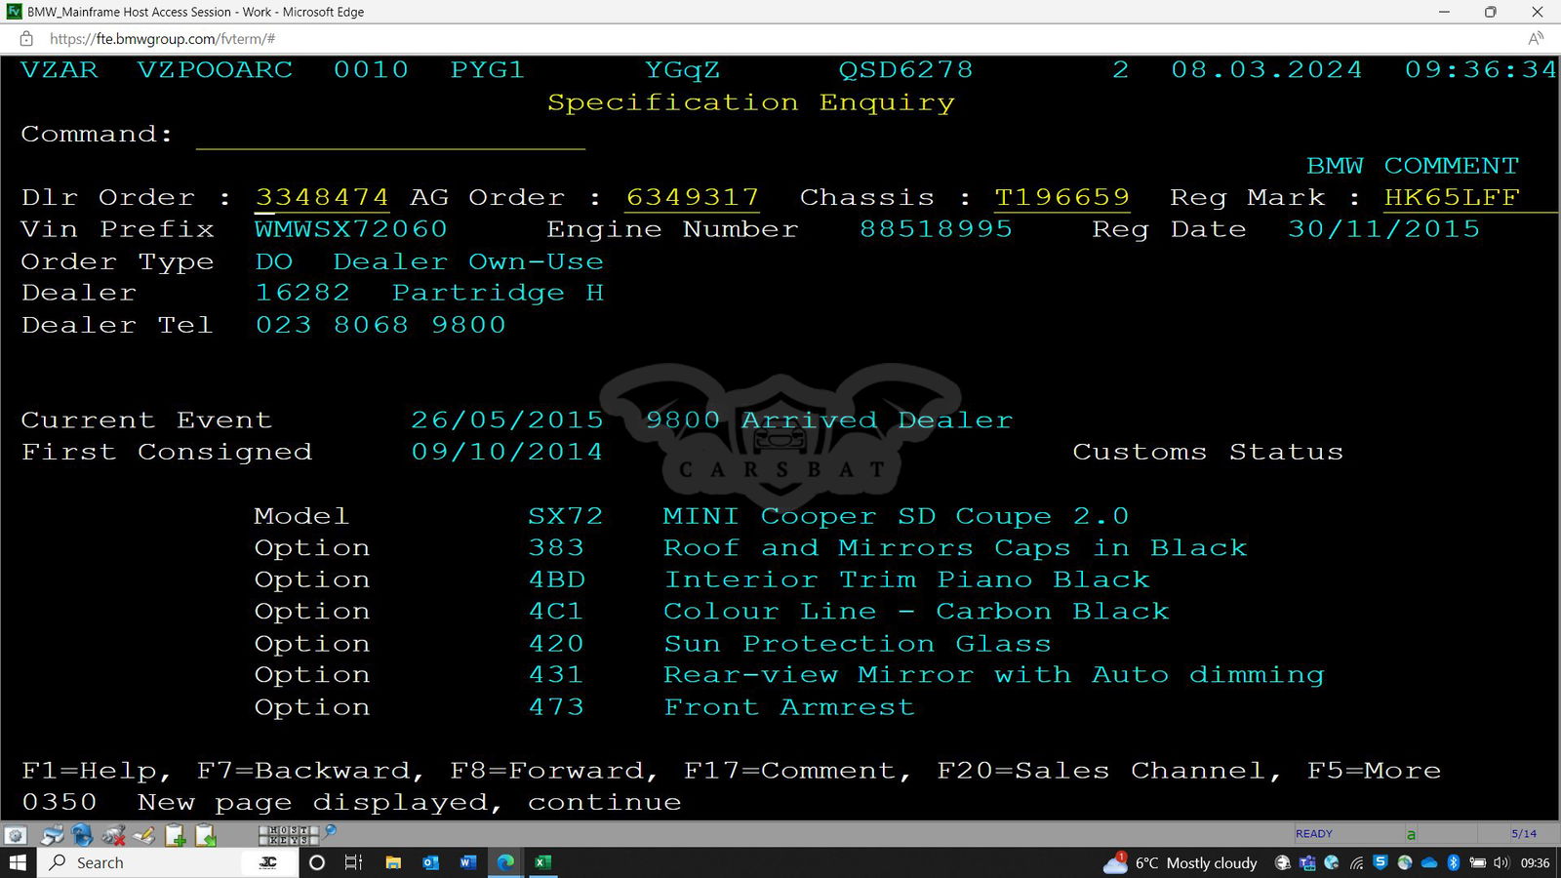This screenshot has width=1561, height=878.
Task: Click the AG Order field 6349317
Action: (692, 197)
